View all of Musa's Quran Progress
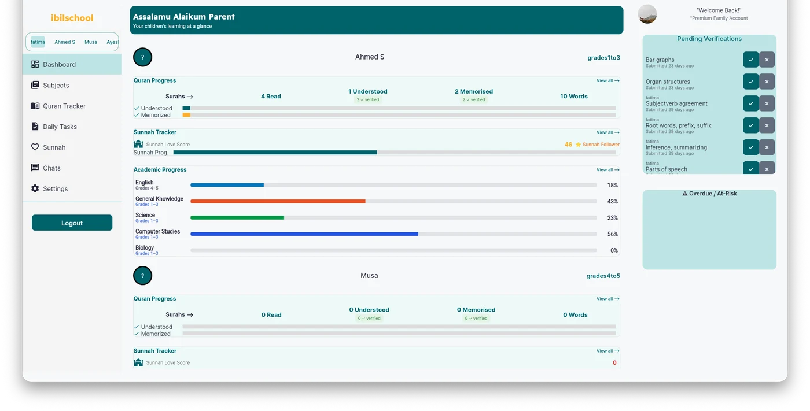Screen dimensions: 810x411 click(x=608, y=299)
